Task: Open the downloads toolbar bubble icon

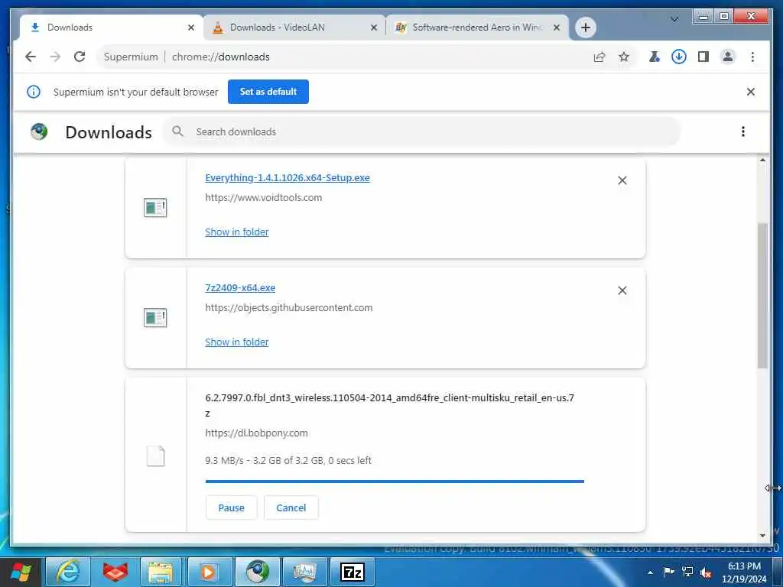Action: tap(679, 57)
